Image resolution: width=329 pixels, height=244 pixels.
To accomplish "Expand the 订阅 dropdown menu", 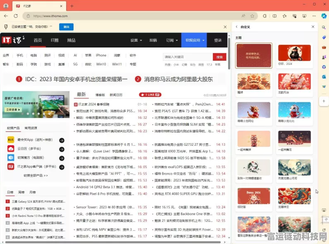I will [x=172, y=40].
